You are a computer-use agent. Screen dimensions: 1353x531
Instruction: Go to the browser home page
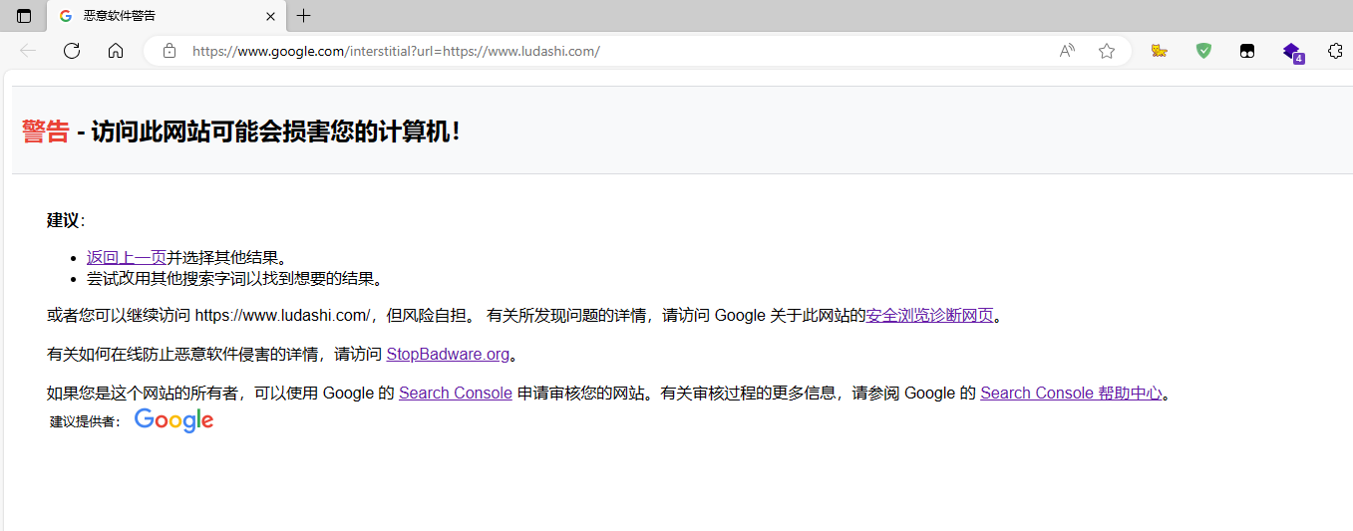[116, 51]
